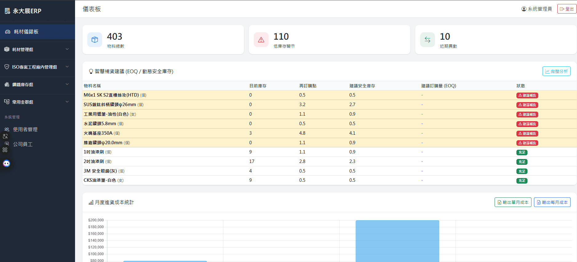The height and width of the screenshot is (262, 577).
Task: Select the M6x1 SK S2直槽絲攻(HTD) row name
Action: 111,95
